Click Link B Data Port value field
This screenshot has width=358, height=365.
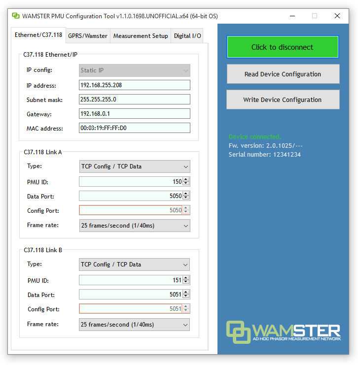(131, 294)
